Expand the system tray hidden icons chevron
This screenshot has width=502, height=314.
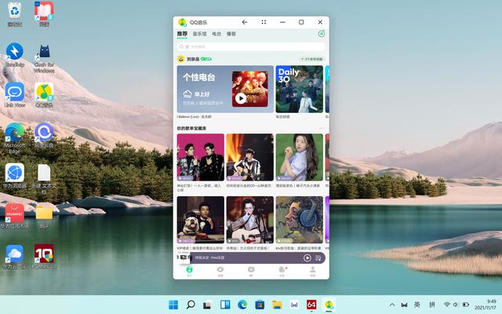(x=392, y=305)
